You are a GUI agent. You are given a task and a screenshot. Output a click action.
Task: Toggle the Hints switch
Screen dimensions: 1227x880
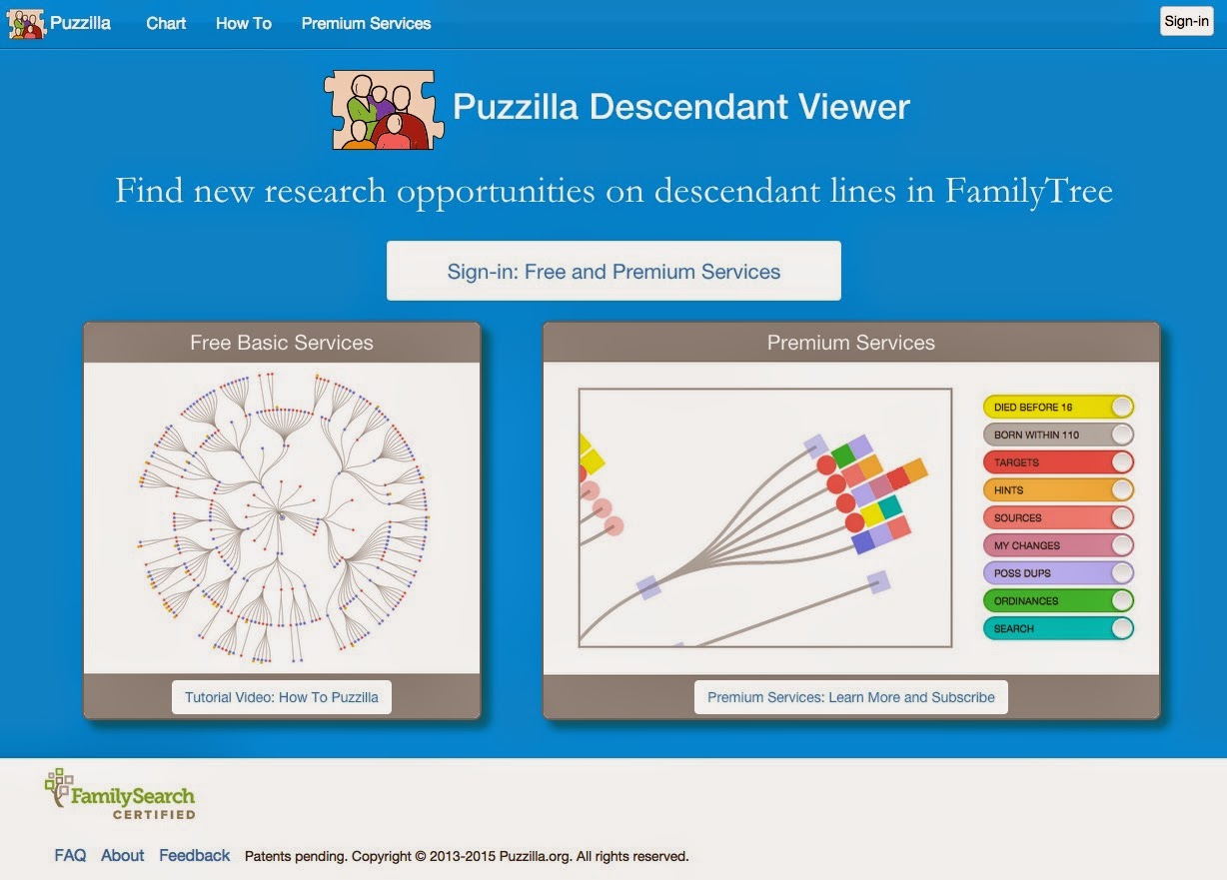point(1059,489)
